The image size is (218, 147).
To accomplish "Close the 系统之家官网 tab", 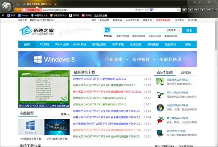I will tap(50, 4).
